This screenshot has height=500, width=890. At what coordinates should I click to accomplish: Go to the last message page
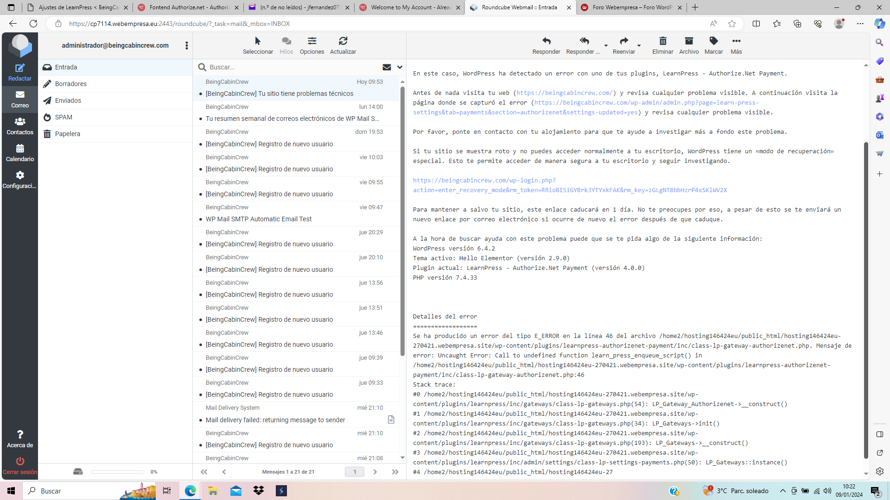pyautogui.click(x=395, y=472)
